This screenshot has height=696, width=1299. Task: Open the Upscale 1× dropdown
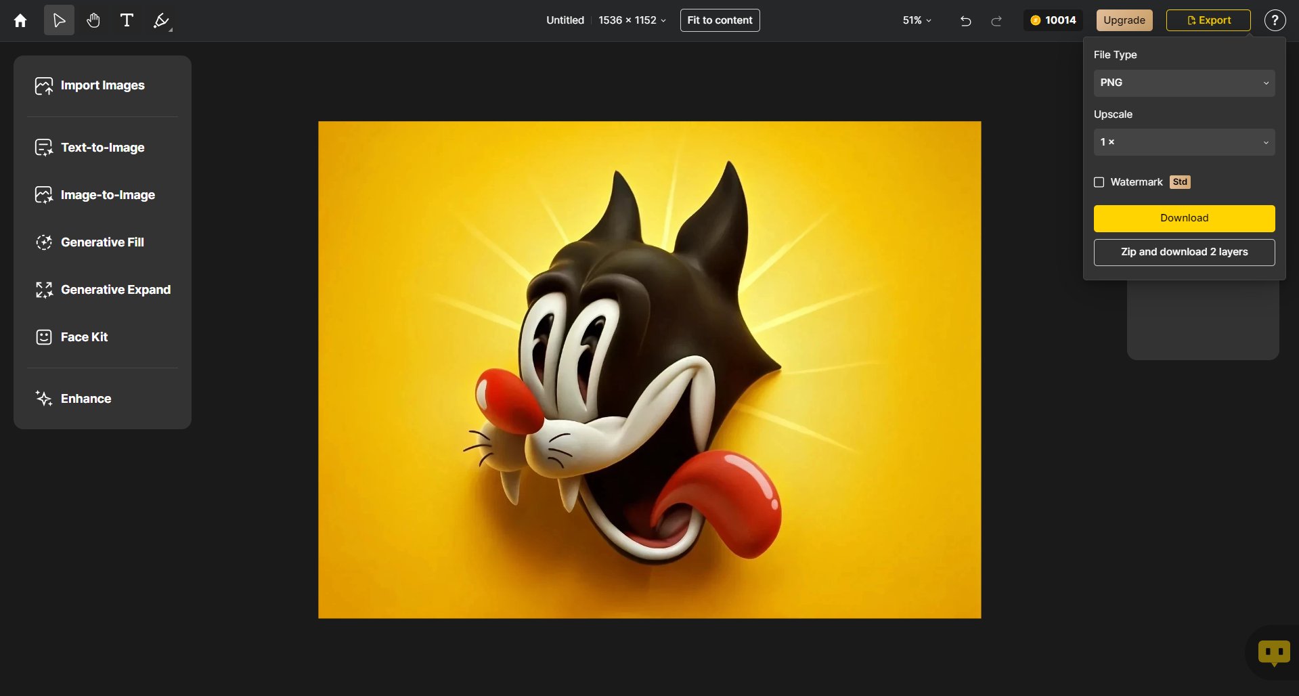pyautogui.click(x=1184, y=142)
